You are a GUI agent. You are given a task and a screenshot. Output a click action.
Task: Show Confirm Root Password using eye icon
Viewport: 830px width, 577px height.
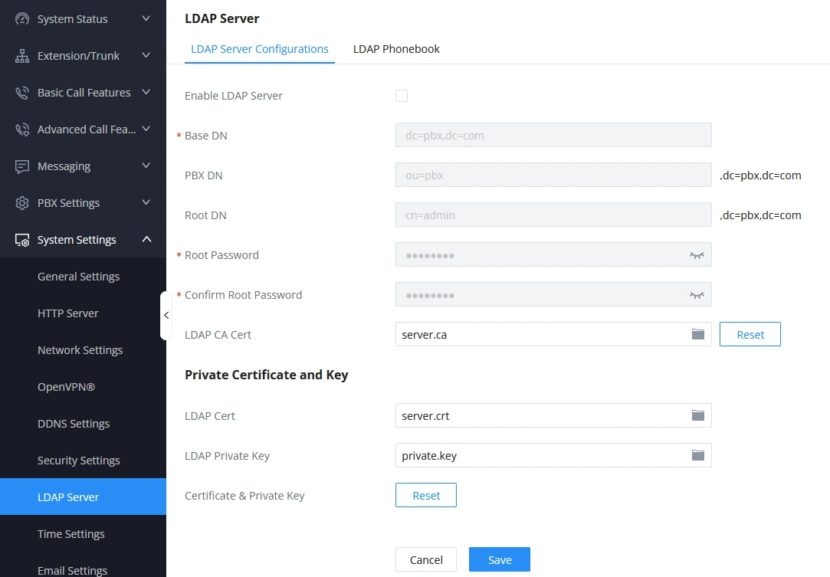click(697, 295)
